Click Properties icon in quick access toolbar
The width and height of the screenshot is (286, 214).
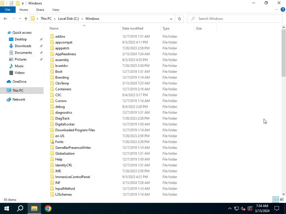pyautogui.click(x=11, y=3)
